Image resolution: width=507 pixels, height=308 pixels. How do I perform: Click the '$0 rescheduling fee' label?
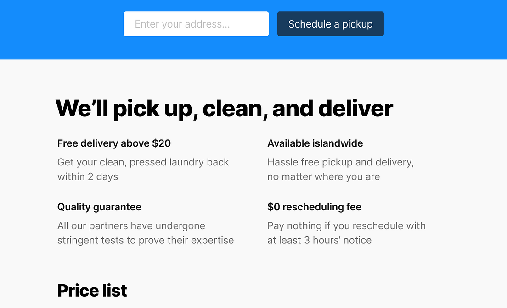coord(314,207)
